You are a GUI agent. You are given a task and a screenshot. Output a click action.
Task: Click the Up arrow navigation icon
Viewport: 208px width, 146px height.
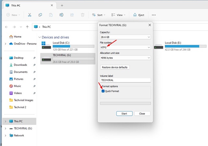coord(27,27)
